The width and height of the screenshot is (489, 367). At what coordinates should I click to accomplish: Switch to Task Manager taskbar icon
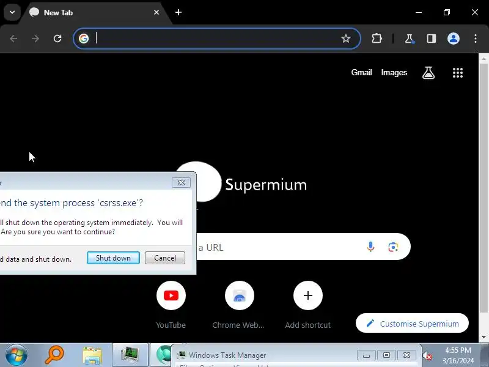pyautogui.click(x=130, y=355)
